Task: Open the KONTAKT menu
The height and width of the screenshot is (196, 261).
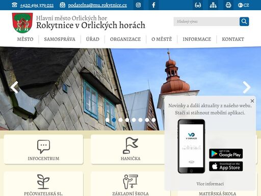Action: tap(233, 39)
